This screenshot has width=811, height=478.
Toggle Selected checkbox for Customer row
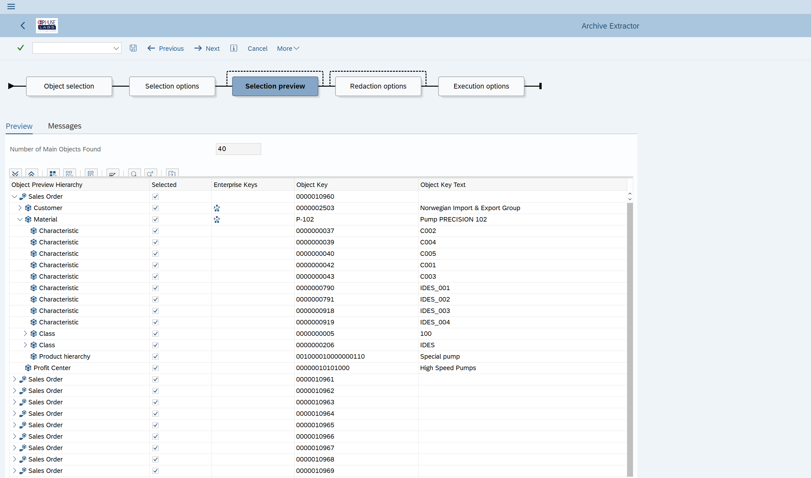pyautogui.click(x=156, y=208)
